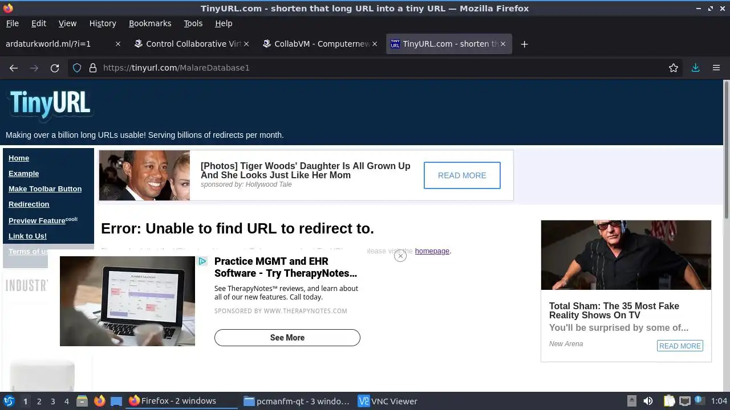Open the Redirection sidebar link

pos(29,204)
